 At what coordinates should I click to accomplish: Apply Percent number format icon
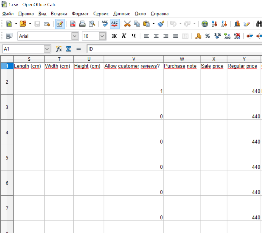208,36
